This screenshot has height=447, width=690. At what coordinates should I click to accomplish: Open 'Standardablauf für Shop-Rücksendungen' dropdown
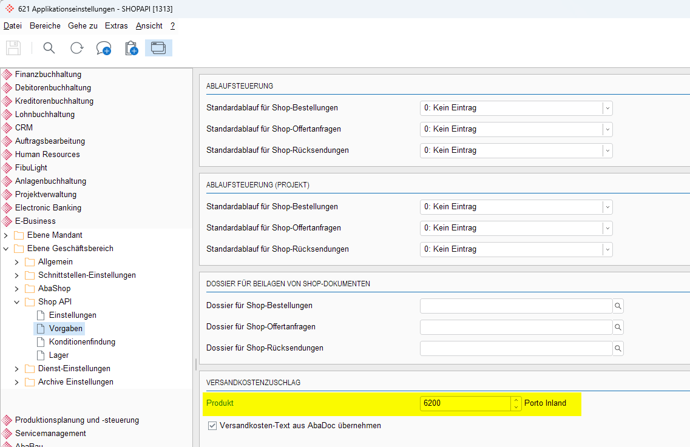tap(607, 150)
